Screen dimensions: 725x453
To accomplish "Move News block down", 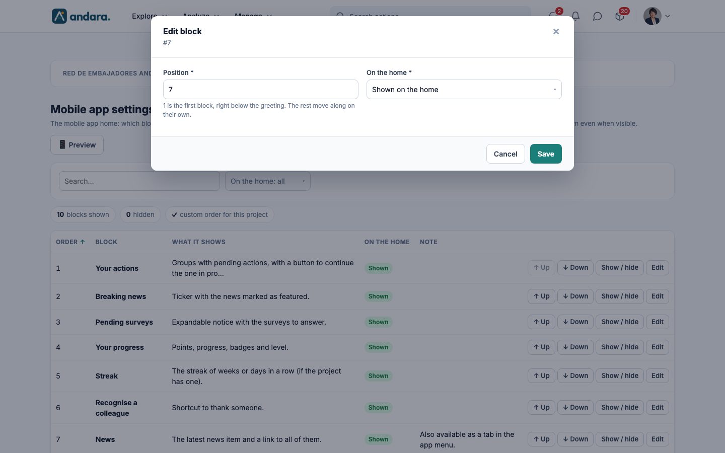I will point(575,439).
